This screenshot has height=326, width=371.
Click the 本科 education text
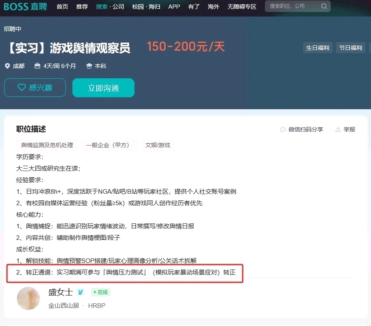(x=100, y=66)
